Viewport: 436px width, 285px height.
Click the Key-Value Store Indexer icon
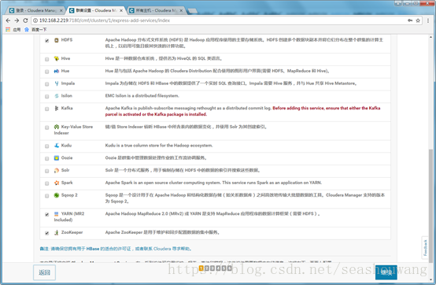[57, 127]
